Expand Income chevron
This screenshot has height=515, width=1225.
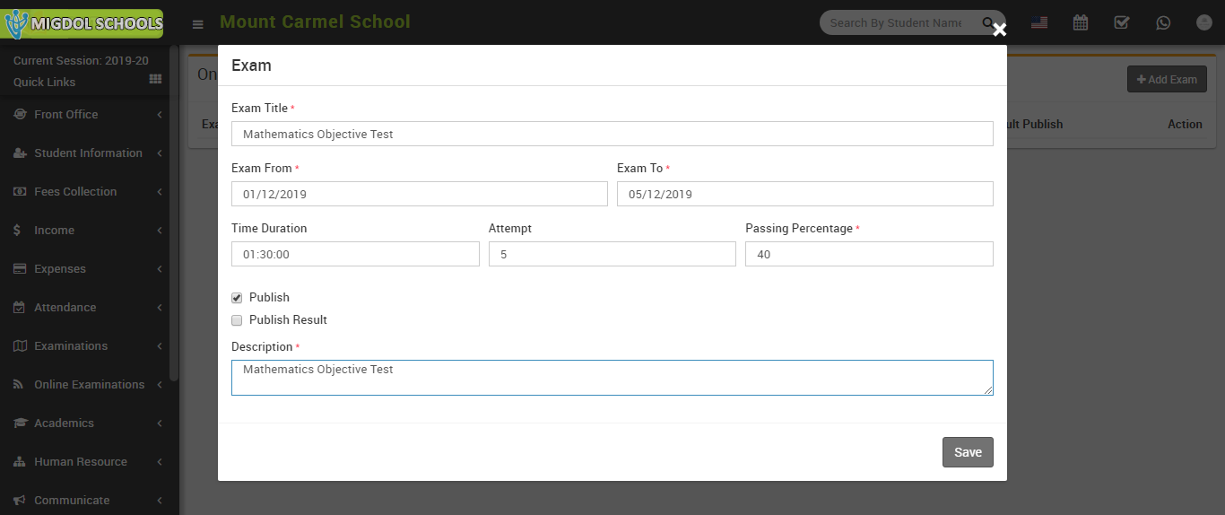(159, 231)
